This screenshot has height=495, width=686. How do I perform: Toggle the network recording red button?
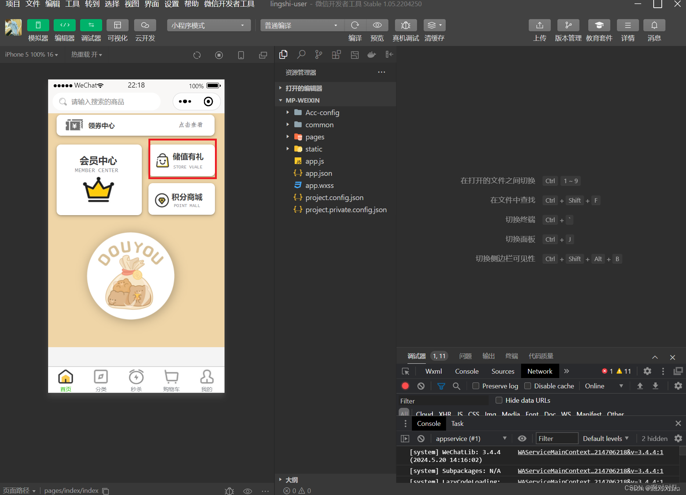coord(405,386)
